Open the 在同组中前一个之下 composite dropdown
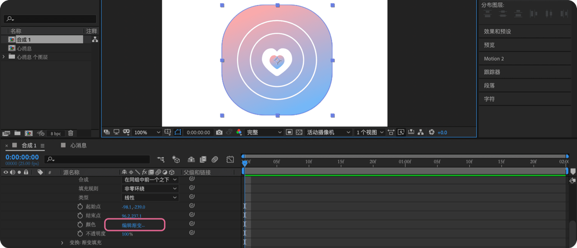 click(x=150, y=180)
